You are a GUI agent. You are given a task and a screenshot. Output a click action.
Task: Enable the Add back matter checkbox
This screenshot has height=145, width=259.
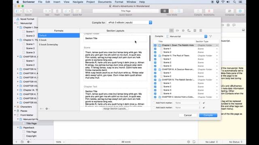click(154, 108)
